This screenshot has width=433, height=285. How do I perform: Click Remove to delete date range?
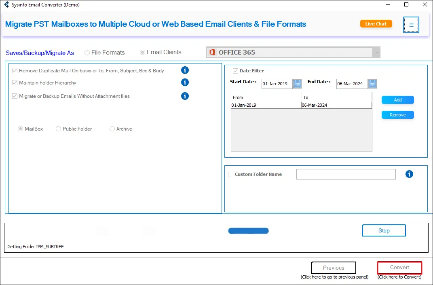coord(397,115)
